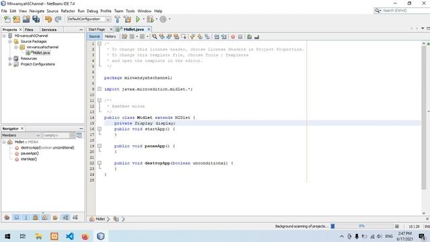The width and height of the screenshot is (430, 242).
Task: Click the Build Project hammer icon
Action: (x=118, y=19)
